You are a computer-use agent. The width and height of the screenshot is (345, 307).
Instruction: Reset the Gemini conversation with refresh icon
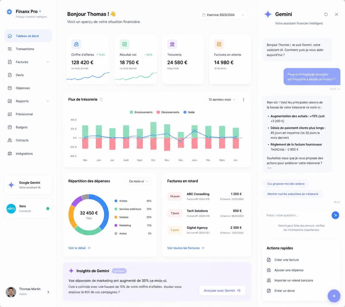pos(326,14)
